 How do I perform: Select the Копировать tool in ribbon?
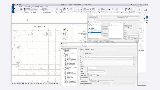coord(34,8)
